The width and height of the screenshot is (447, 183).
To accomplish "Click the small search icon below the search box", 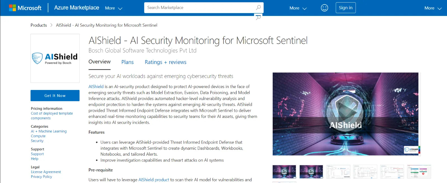I will coord(258,17).
